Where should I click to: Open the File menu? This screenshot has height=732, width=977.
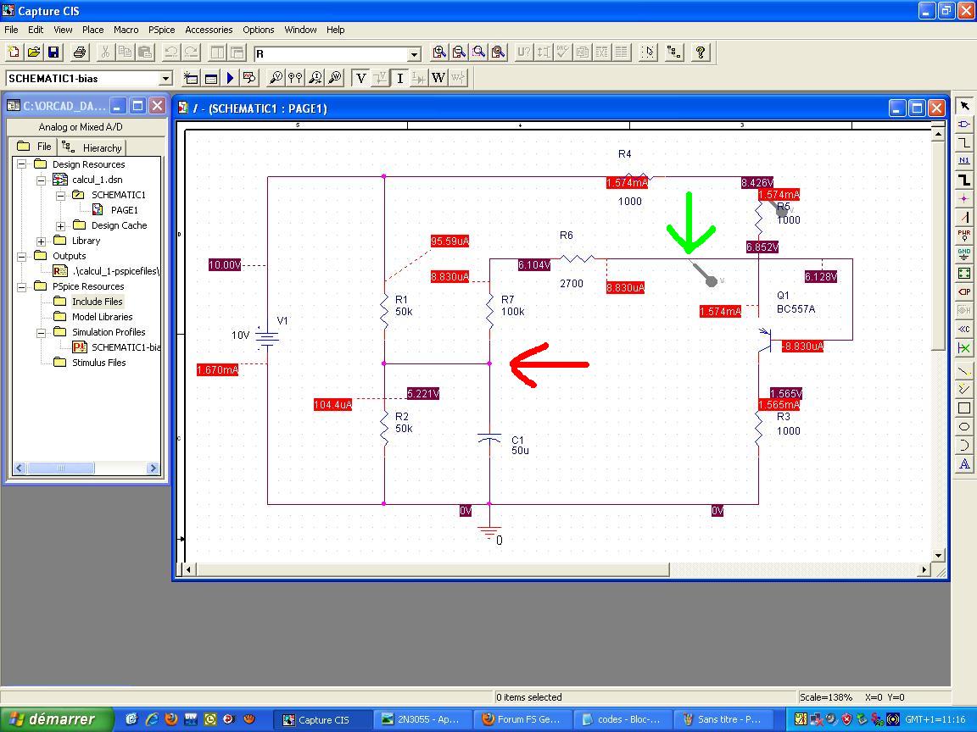click(x=11, y=30)
